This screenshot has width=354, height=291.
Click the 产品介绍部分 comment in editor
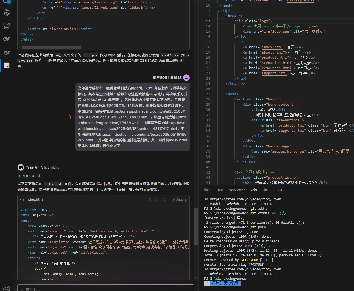point(255,172)
